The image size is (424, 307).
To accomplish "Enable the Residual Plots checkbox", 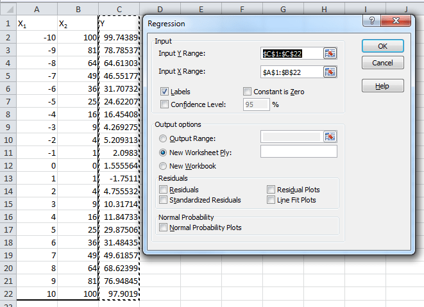I will pos(271,190).
